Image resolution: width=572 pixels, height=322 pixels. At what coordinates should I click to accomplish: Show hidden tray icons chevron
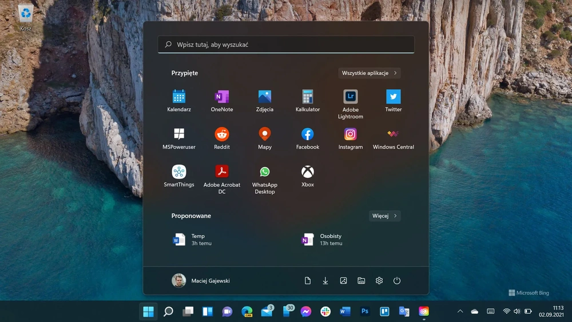tap(460, 312)
